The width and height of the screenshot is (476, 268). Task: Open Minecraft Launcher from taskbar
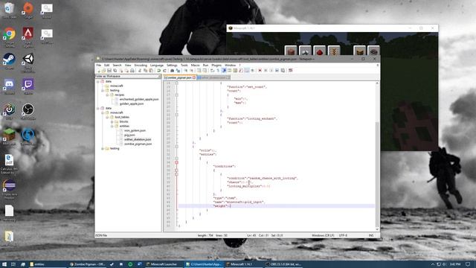[164, 264]
